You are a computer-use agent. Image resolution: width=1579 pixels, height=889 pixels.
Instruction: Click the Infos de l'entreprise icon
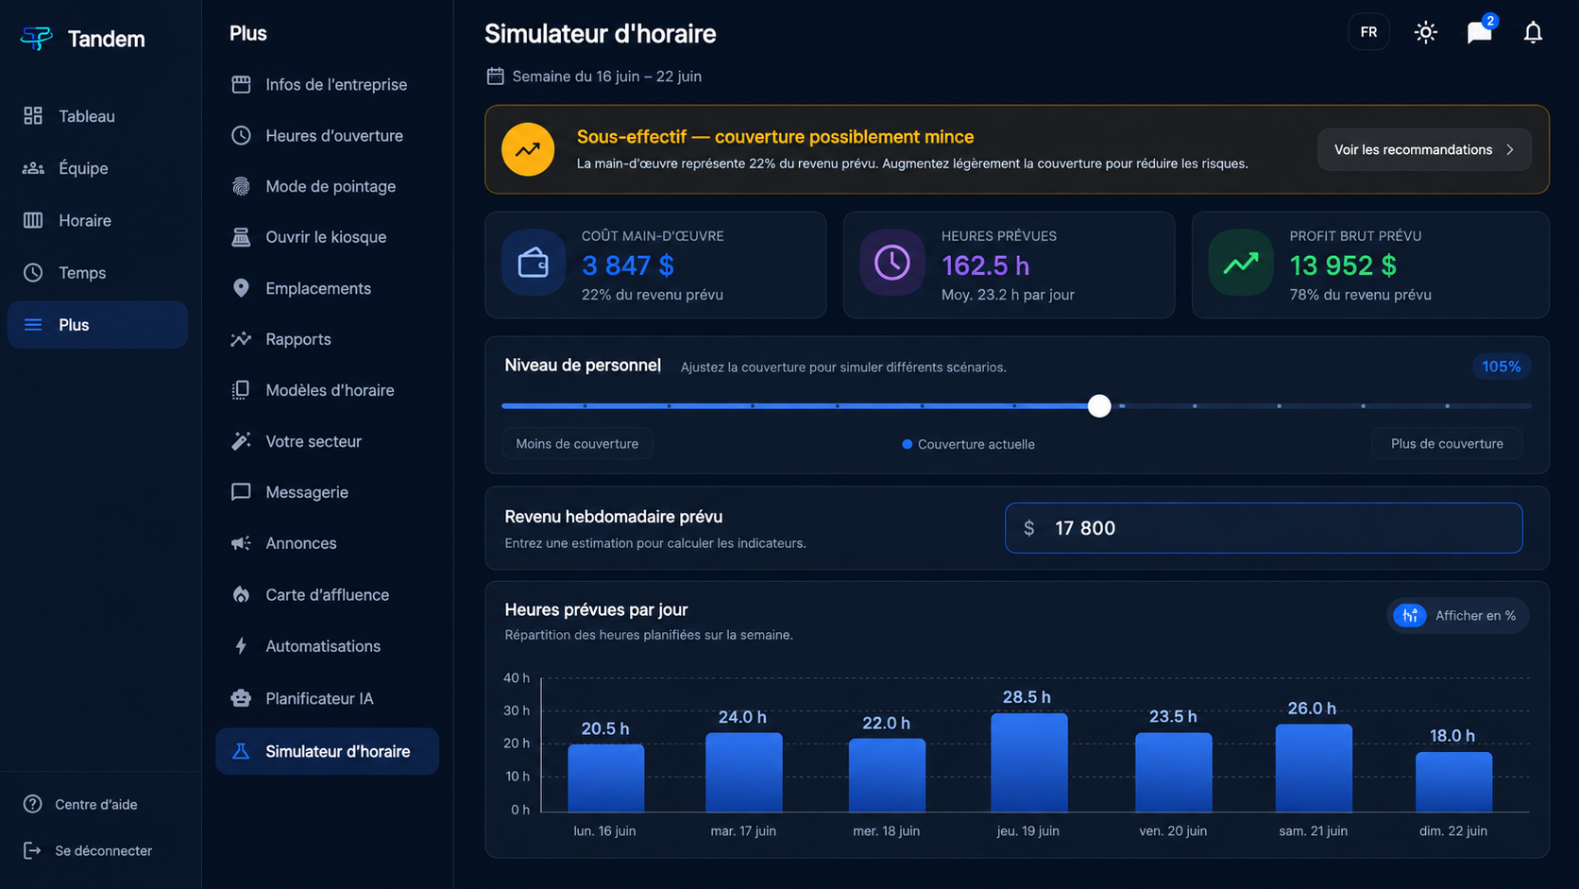(x=241, y=84)
